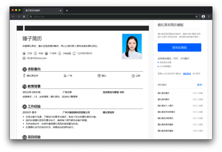
Task: Open the browser three-dot menu
Action: tap(209, 16)
